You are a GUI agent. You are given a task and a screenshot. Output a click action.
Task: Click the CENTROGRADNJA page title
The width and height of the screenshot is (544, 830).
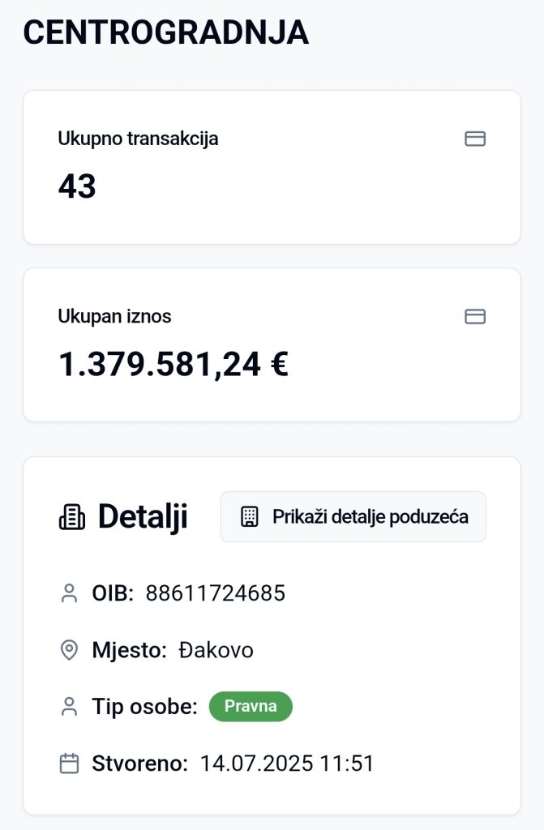[x=165, y=32]
